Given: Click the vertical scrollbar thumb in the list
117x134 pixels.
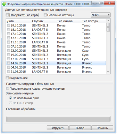Looking at the screenshot, I should coord(108,27).
